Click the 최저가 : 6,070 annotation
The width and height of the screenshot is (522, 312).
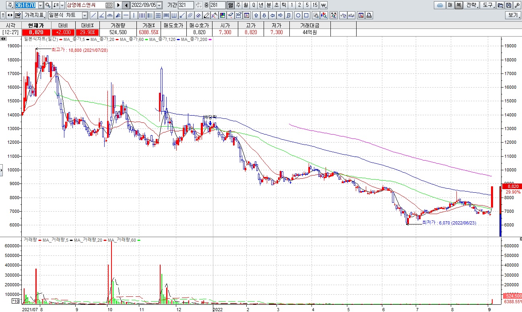pos(449,222)
